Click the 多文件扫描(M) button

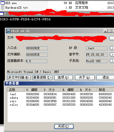pos(19,77)
